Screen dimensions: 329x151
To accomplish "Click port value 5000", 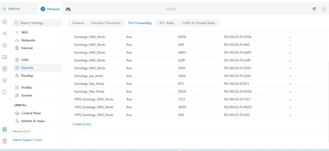I will point(182,92).
